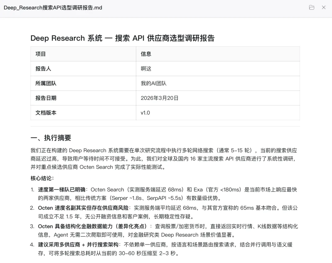Click bold text Octen 速度名副其实但存在供应商风险

tap(83, 208)
